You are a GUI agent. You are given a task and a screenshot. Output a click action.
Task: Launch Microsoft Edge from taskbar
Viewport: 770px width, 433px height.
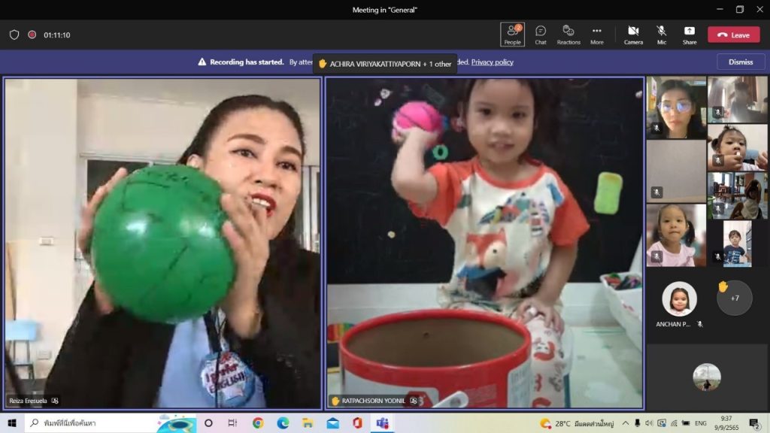click(283, 422)
